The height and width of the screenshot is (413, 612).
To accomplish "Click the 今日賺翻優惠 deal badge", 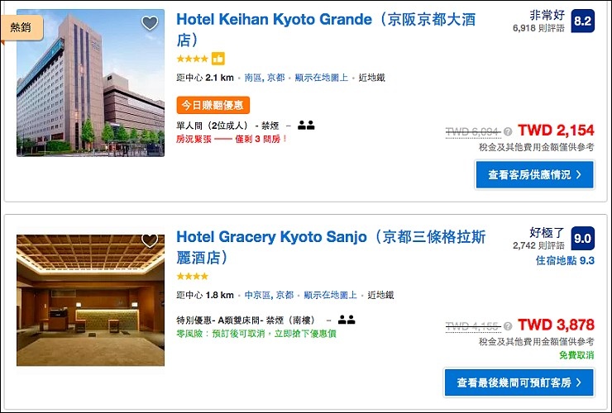I will click(x=213, y=105).
